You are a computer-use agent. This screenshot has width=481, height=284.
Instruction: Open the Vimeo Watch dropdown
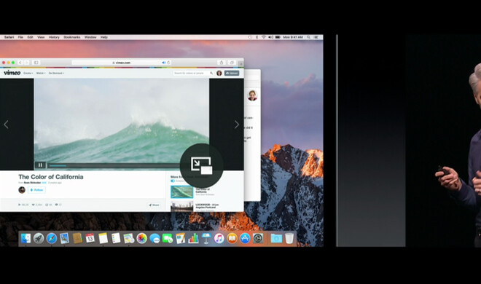(x=41, y=74)
